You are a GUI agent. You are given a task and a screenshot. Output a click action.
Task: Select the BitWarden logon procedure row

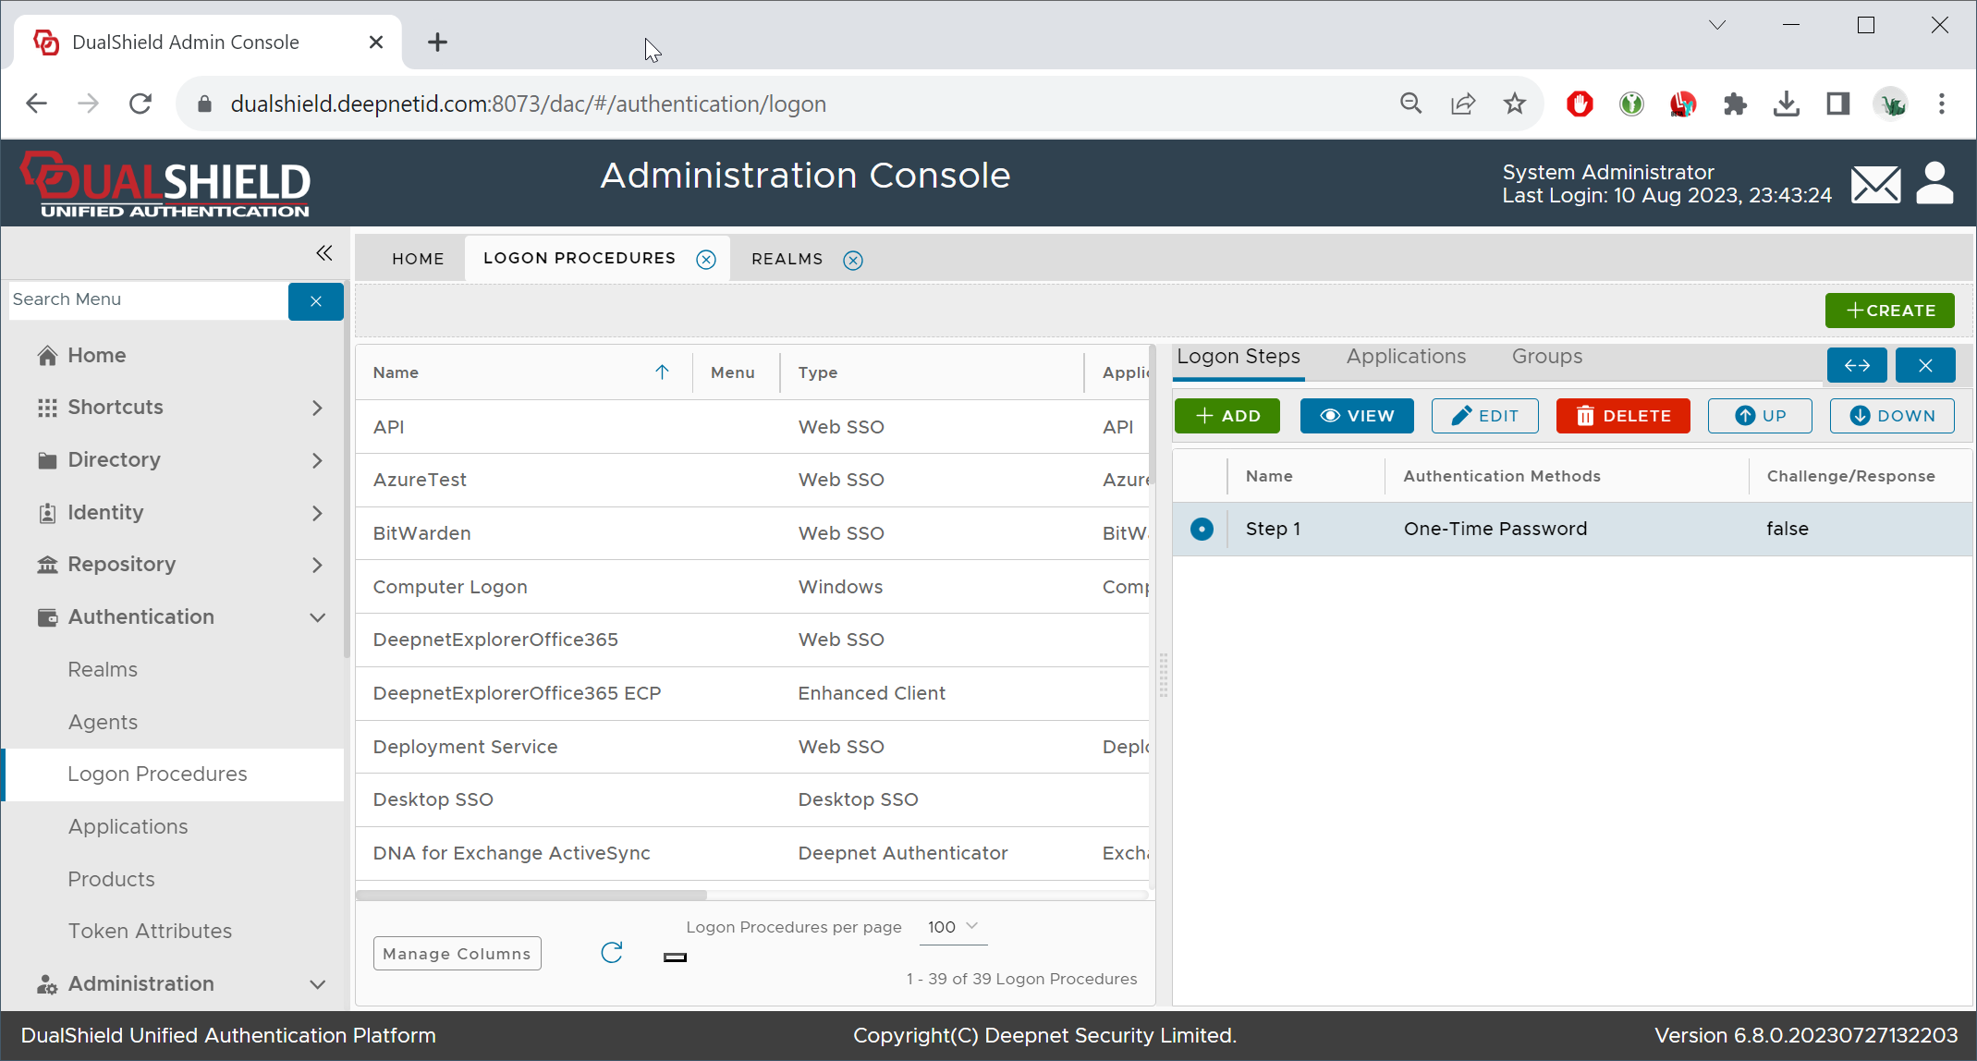(x=422, y=533)
